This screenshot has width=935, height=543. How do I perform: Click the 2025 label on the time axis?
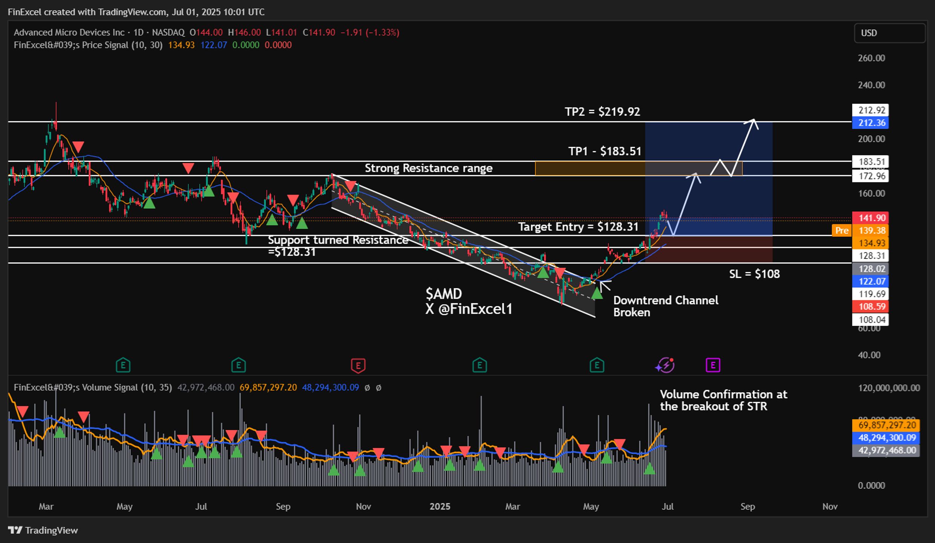pos(440,506)
